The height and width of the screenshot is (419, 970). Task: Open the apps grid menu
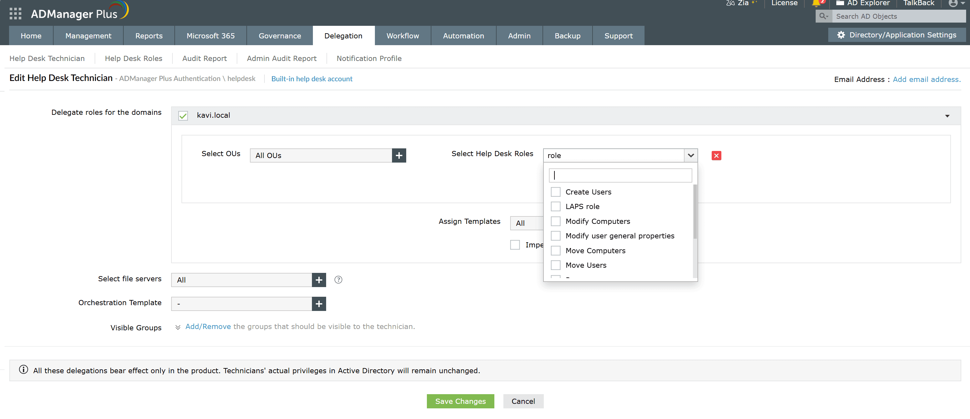(15, 14)
